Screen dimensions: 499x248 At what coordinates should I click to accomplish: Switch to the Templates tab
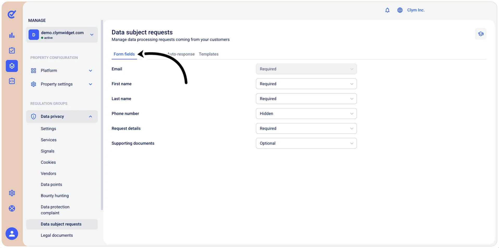coord(209,54)
